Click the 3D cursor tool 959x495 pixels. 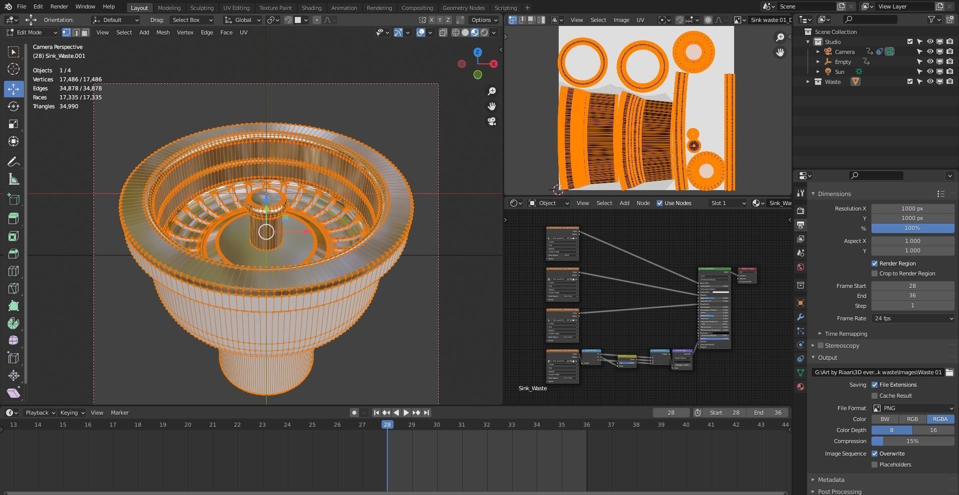click(13, 69)
